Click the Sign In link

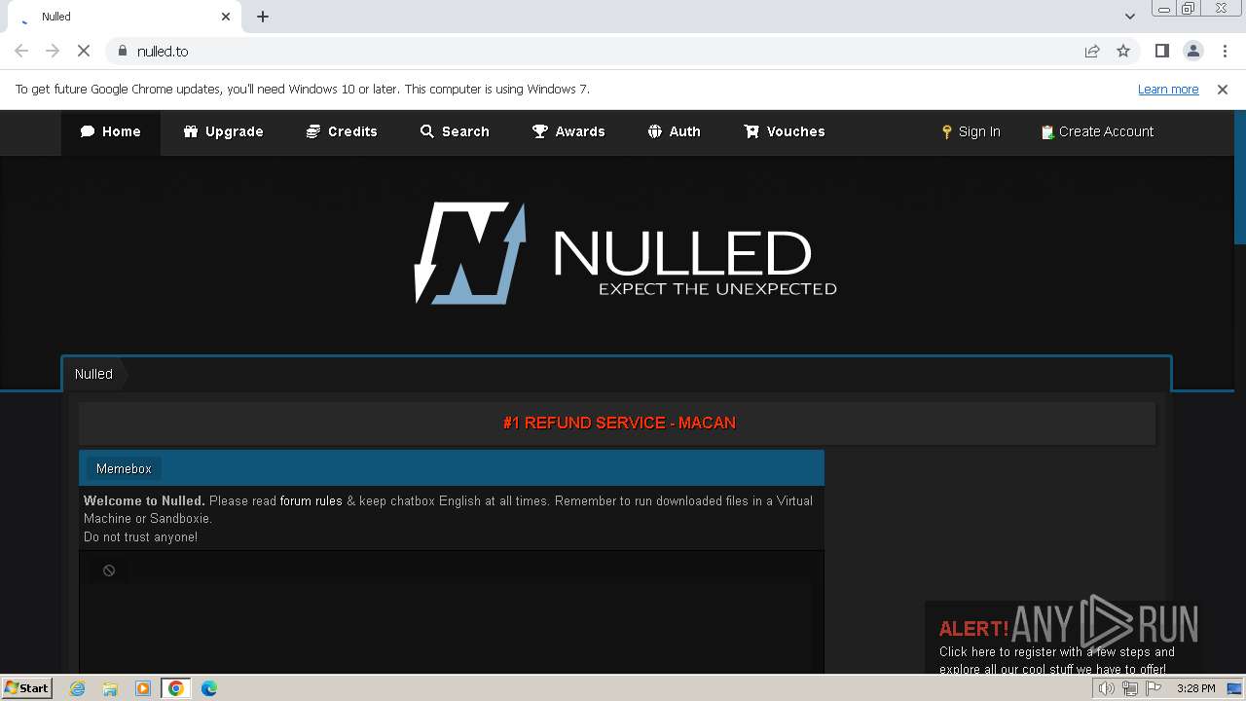pos(971,131)
